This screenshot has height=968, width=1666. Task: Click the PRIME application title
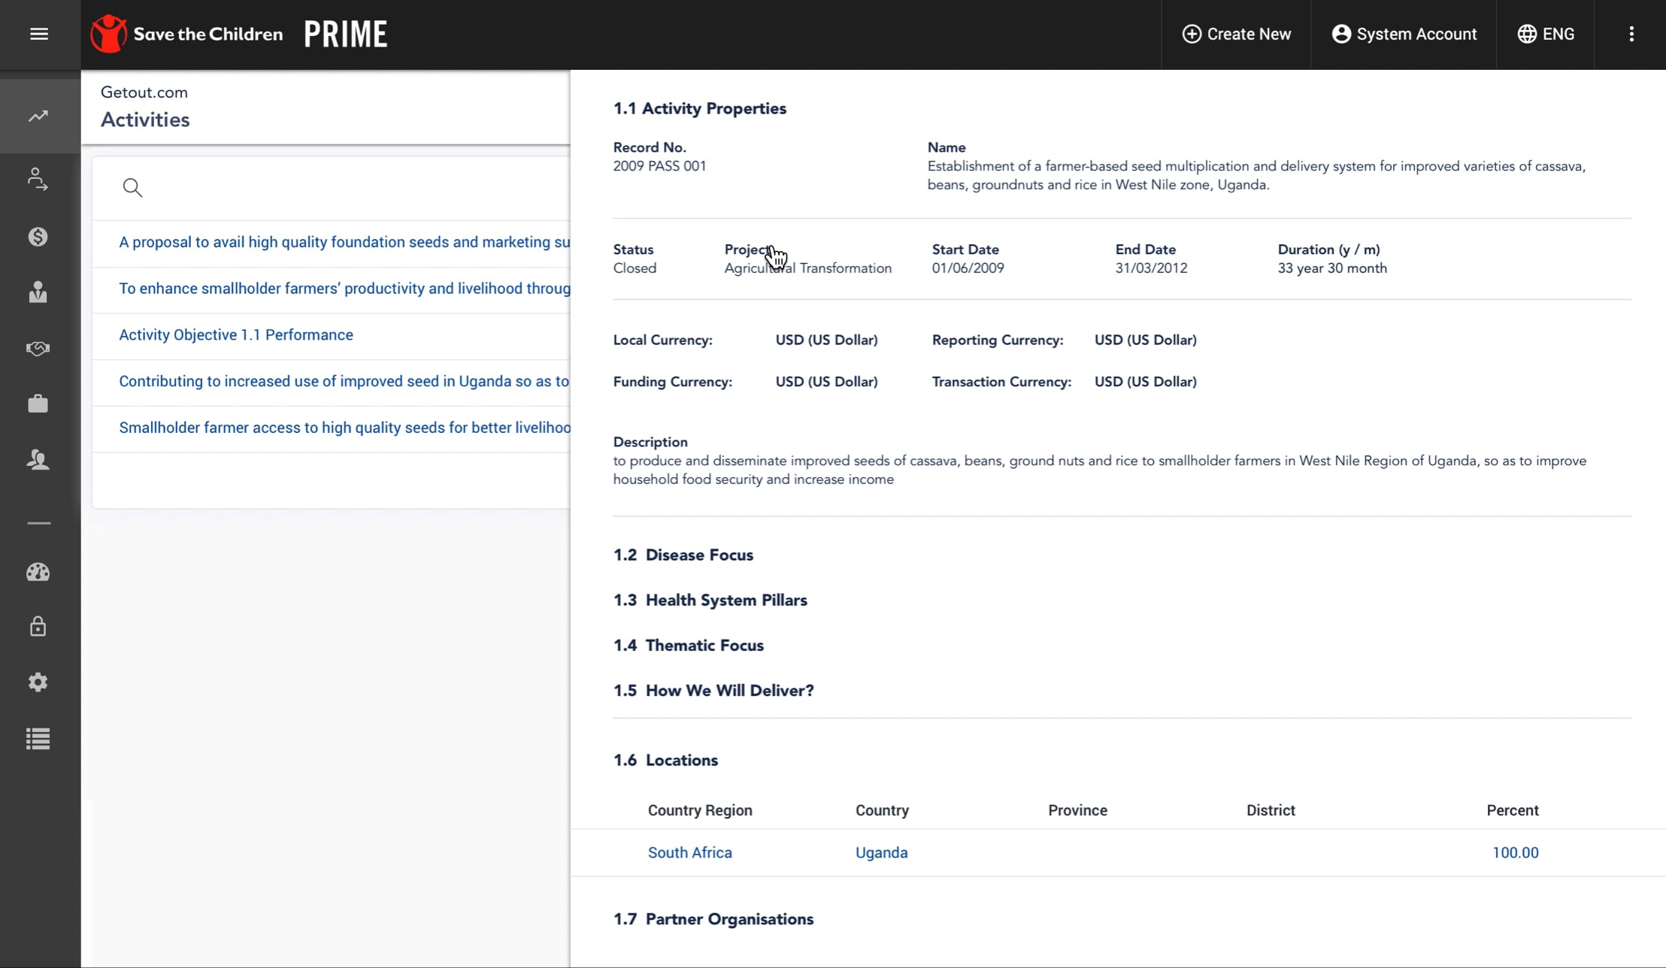(x=346, y=34)
